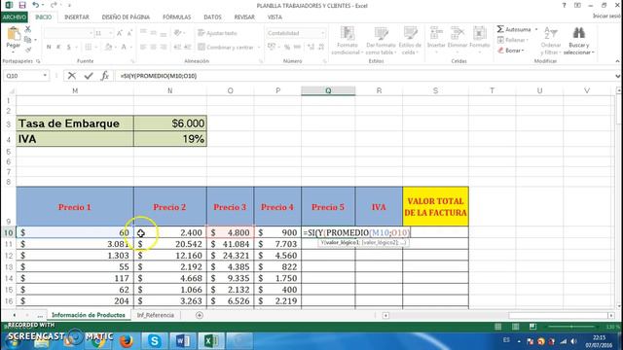Toggle Ajustar texto wrap text
Screen dimensions: 623x350
click(217, 33)
